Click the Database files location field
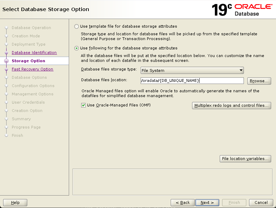The image size is (276, 208). [x=192, y=81]
